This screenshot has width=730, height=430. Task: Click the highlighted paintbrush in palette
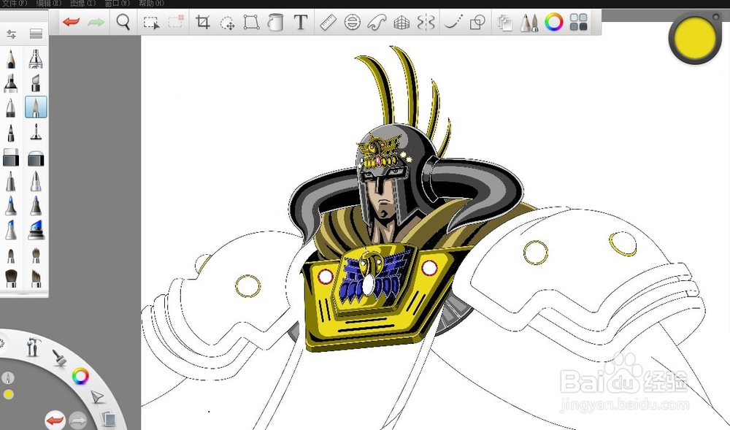tap(36, 107)
